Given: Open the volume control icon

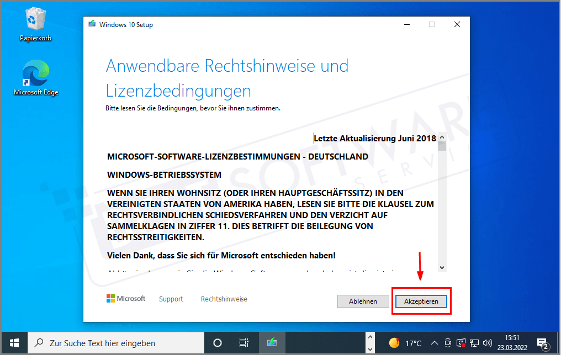Looking at the screenshot, I should [x=486, y=343].
